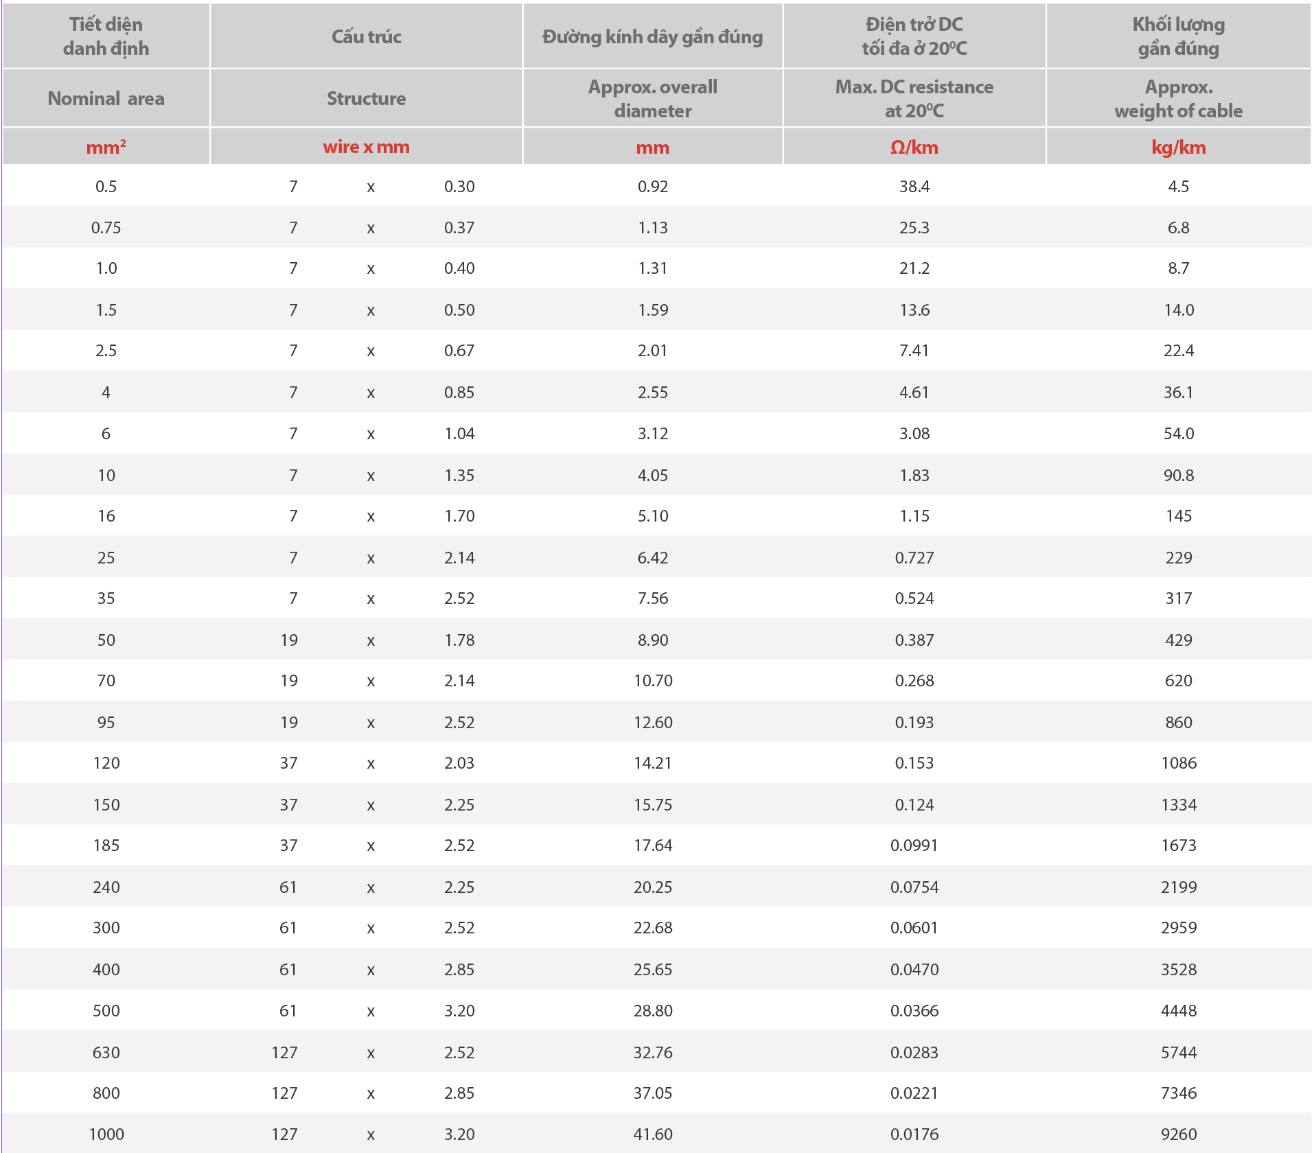
Task: Click the 'Tiết diện danh định' header
Action: pyautogui.click(x=106, y=36)
